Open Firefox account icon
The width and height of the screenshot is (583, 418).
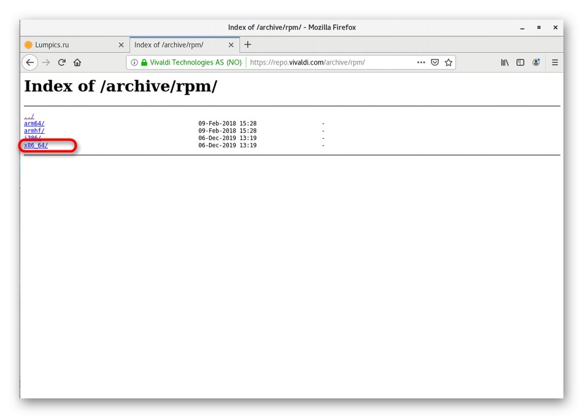pos(536,63)
